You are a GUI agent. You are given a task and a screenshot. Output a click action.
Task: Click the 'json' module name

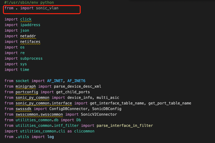25,30
